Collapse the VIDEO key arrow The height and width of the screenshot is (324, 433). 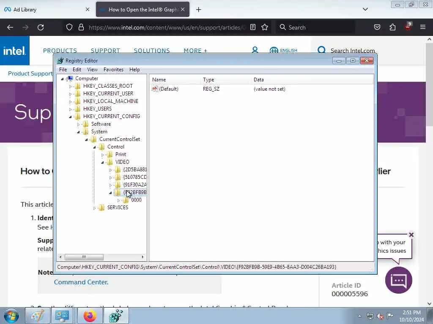[x=102, y=162]
